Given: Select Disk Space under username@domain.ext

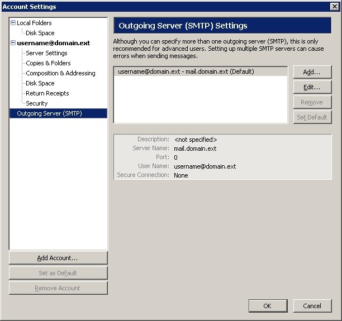Looking at the screenshot, I should [x=40, y=83].
